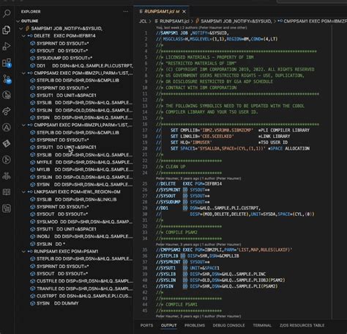Click the share arrow activity bar icon
The image size is (347, 334).
7,111
